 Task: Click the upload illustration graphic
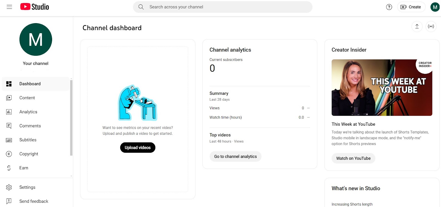(138, 103)
